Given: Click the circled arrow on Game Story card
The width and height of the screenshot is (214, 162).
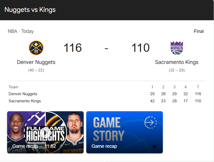Looking at the screenshot, I should pos(150,123).
